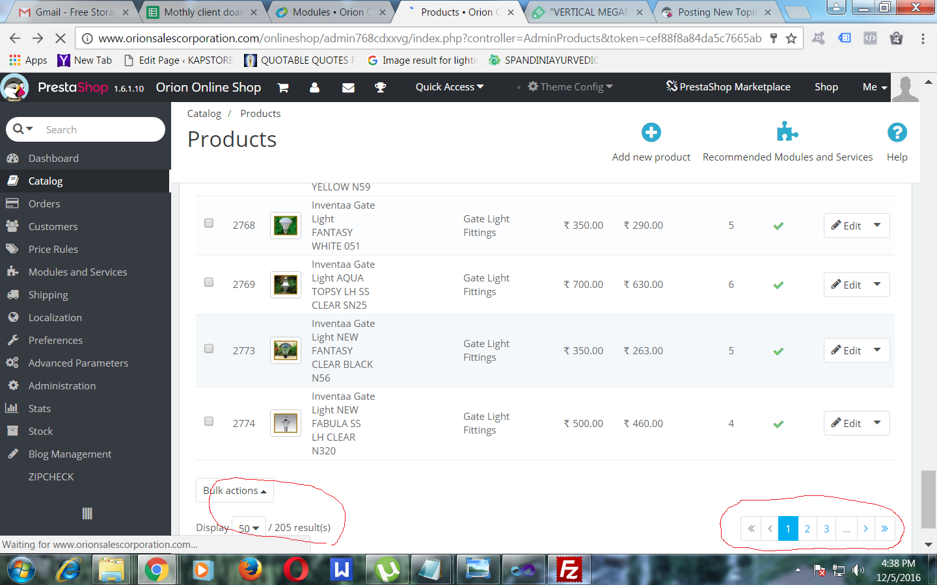The image size is (937, 585).
Task: Launch Internet Explorer from taskbar
Action: point(68,570)
